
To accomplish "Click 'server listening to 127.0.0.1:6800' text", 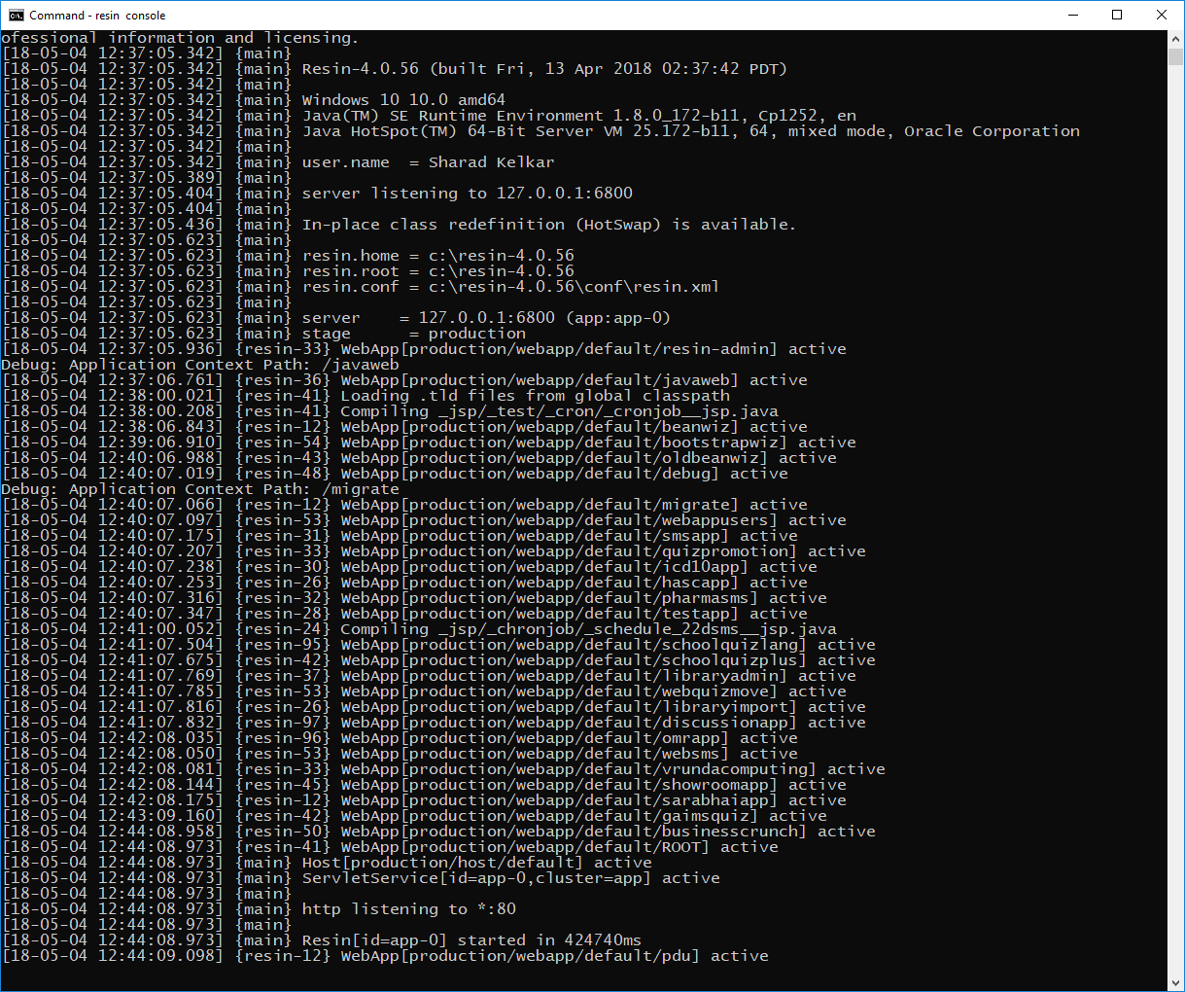I will [467, 194].
